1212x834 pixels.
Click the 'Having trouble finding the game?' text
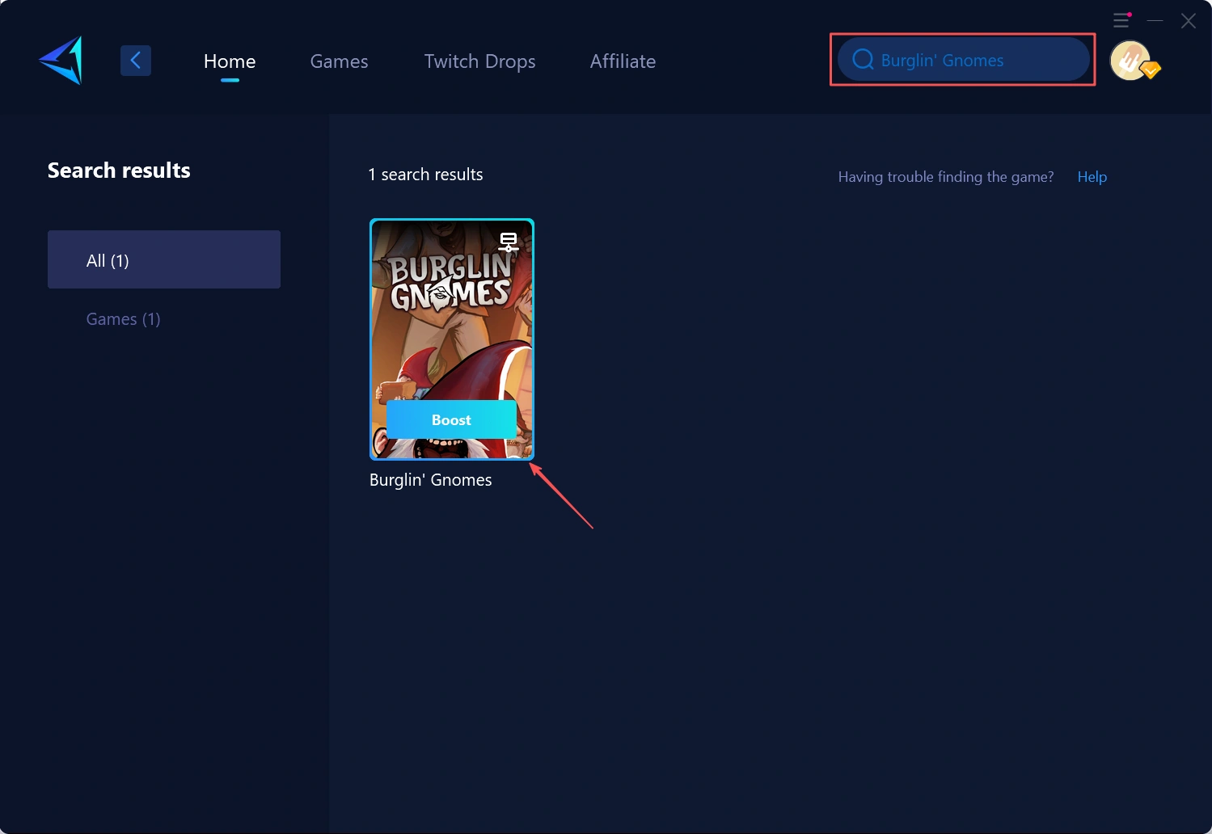click(946, 177)
